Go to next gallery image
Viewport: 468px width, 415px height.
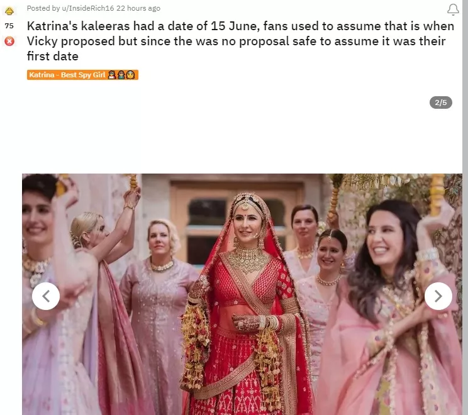(x=438, y=296)
